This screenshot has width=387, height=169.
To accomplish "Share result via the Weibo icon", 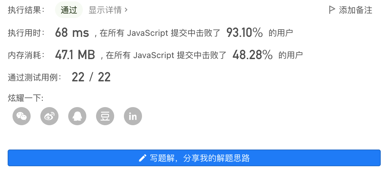I will 49,116.
